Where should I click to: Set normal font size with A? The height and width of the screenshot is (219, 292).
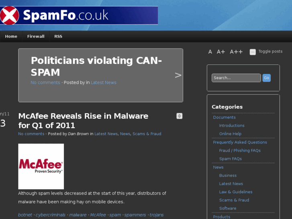point(210,51)
